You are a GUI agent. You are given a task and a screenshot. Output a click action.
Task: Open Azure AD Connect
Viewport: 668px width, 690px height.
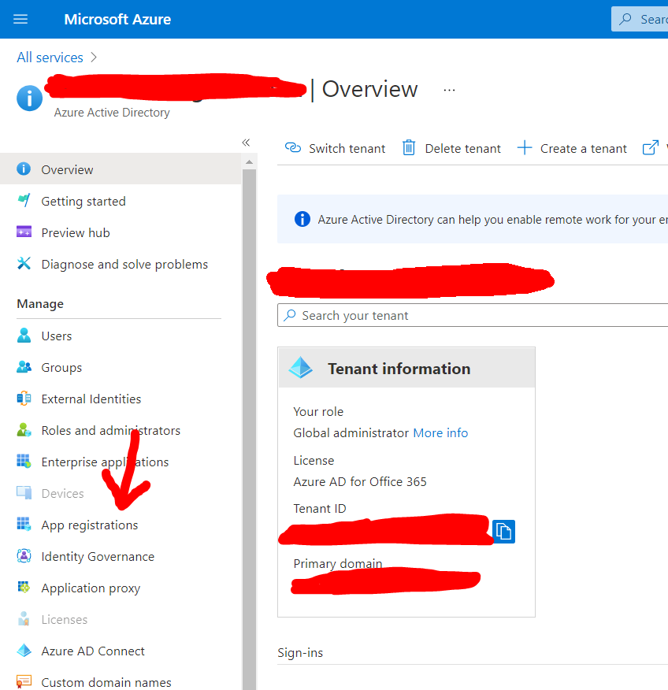[92, 651]
